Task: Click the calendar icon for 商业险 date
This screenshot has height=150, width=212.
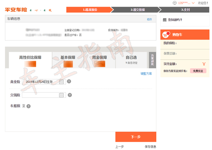Action: pos(61,82)
